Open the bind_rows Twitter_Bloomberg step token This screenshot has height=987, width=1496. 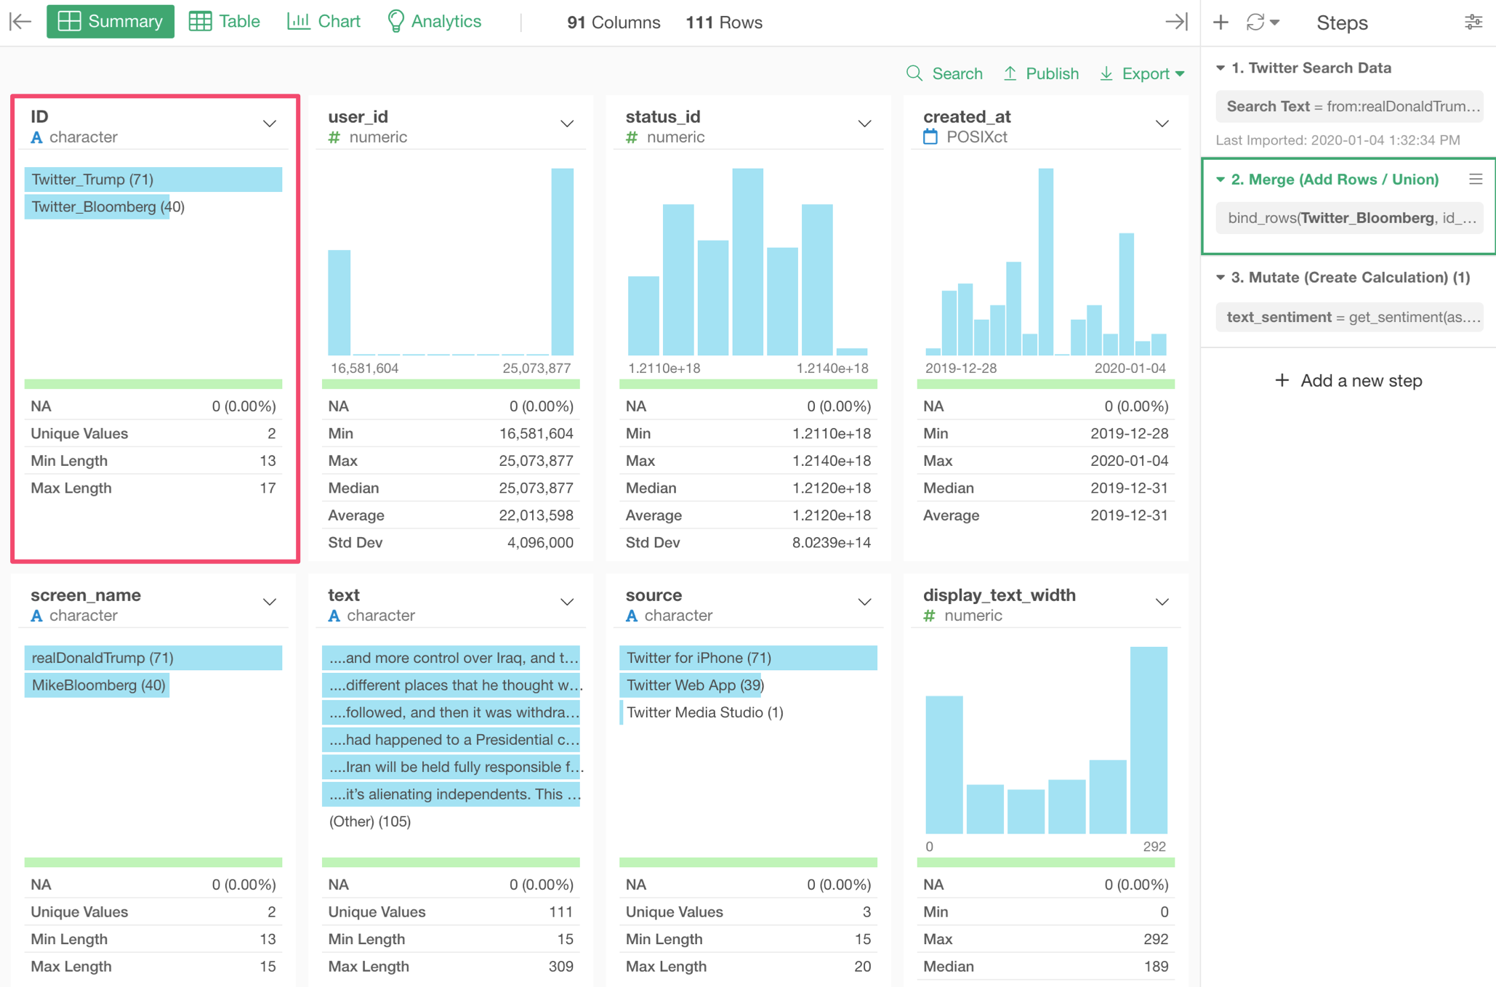(x=1349, y=218)
